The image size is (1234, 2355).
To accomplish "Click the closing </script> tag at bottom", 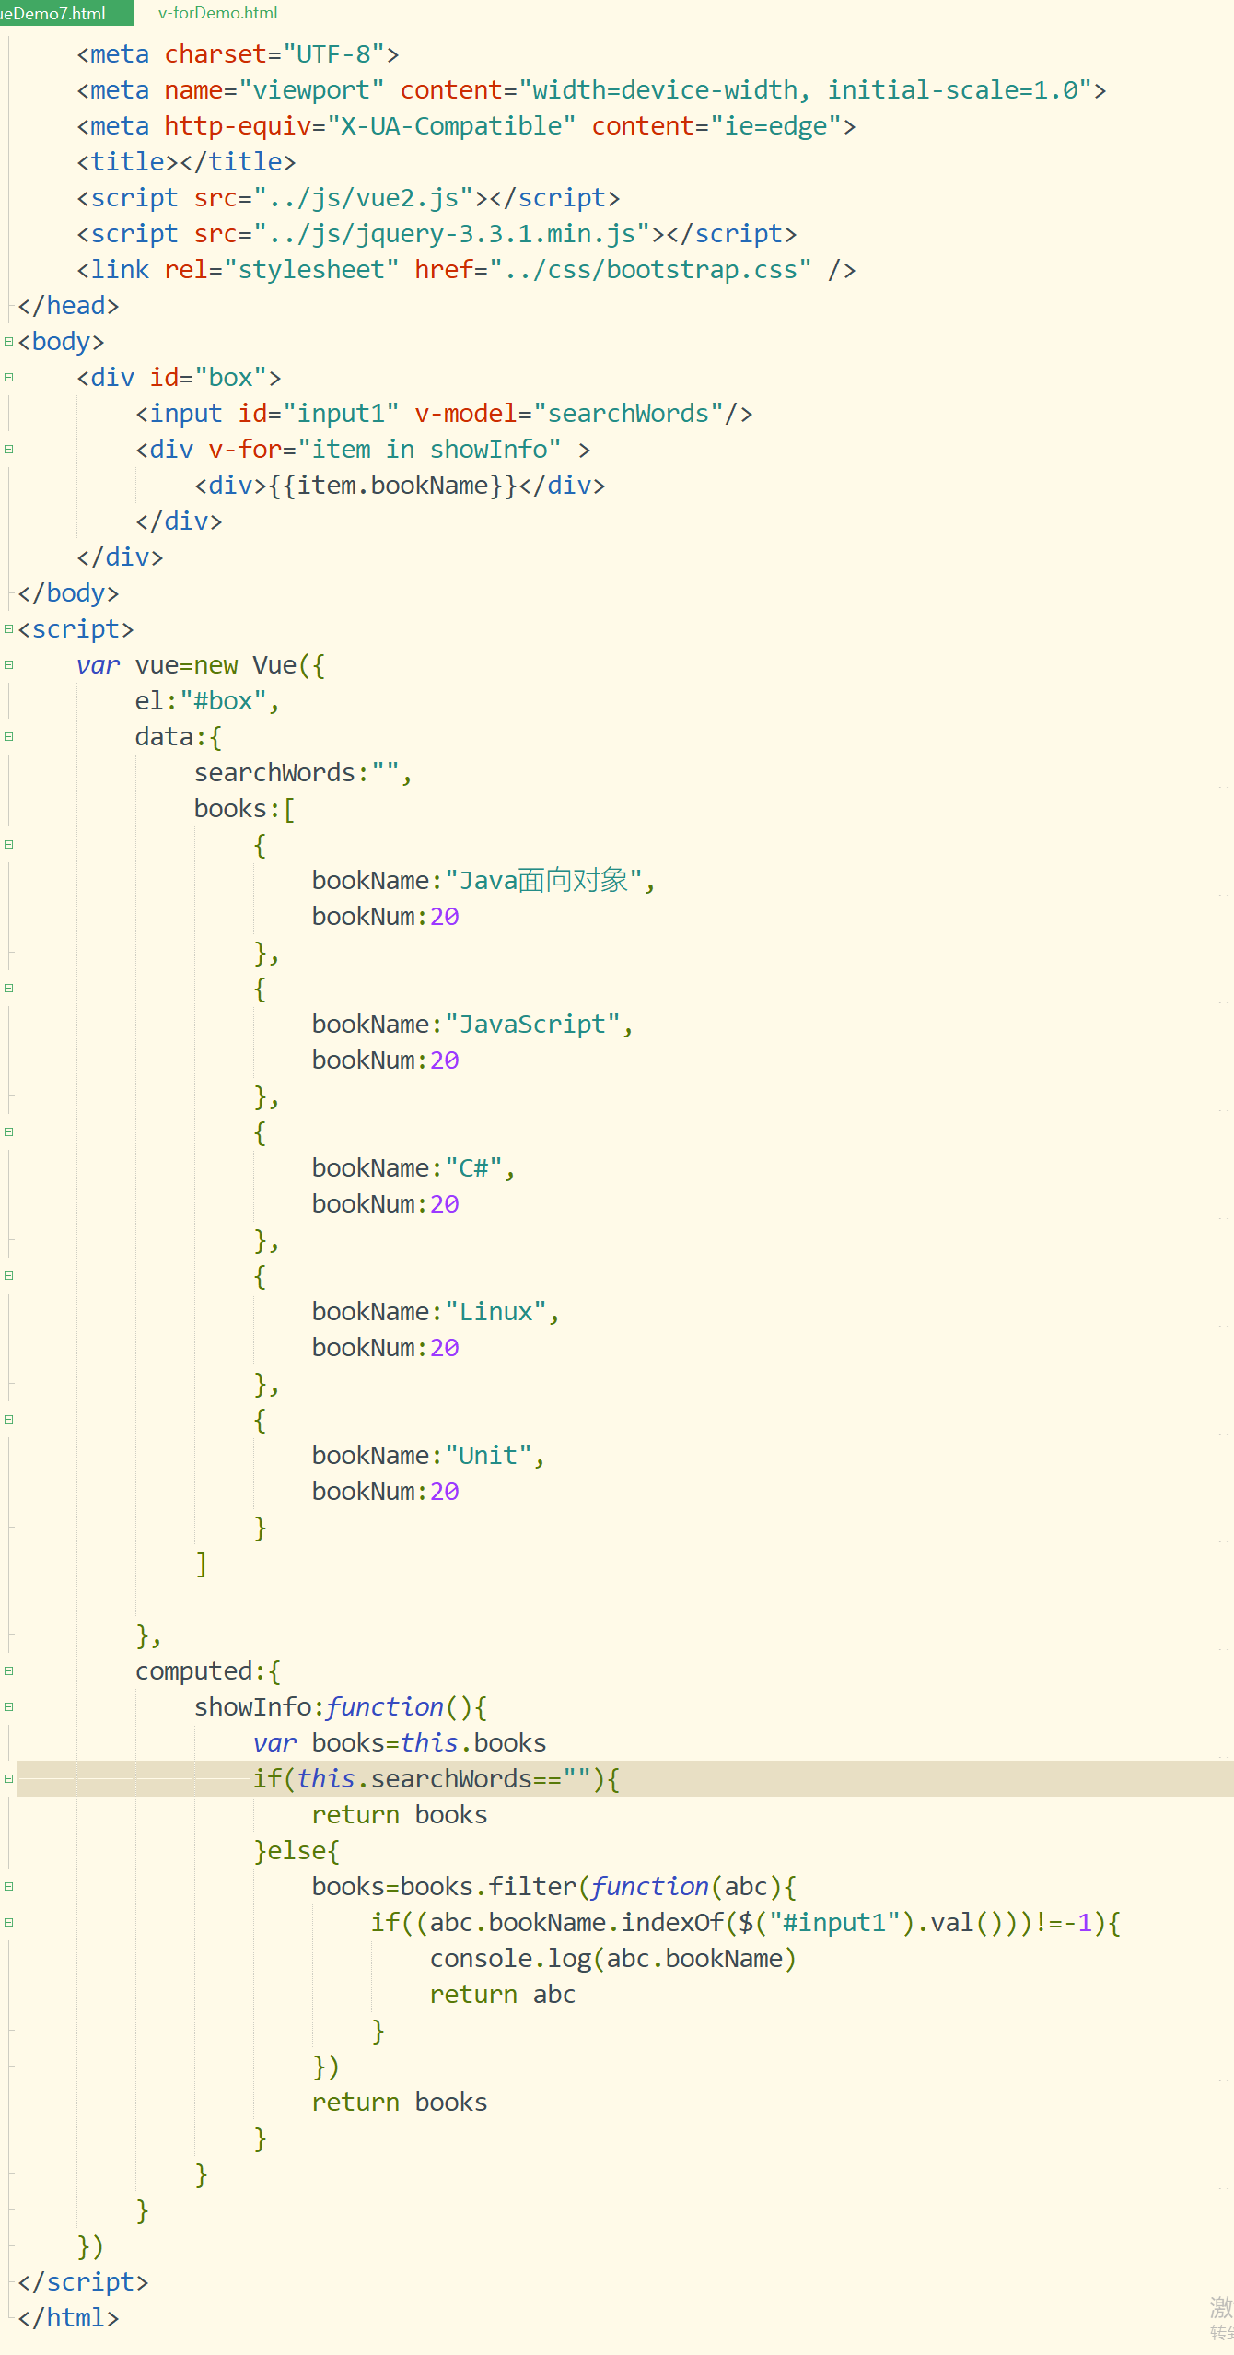I will tap(83, 2281).
